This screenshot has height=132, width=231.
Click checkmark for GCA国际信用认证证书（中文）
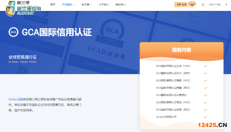pyautogui.click(x=205, y=66)
